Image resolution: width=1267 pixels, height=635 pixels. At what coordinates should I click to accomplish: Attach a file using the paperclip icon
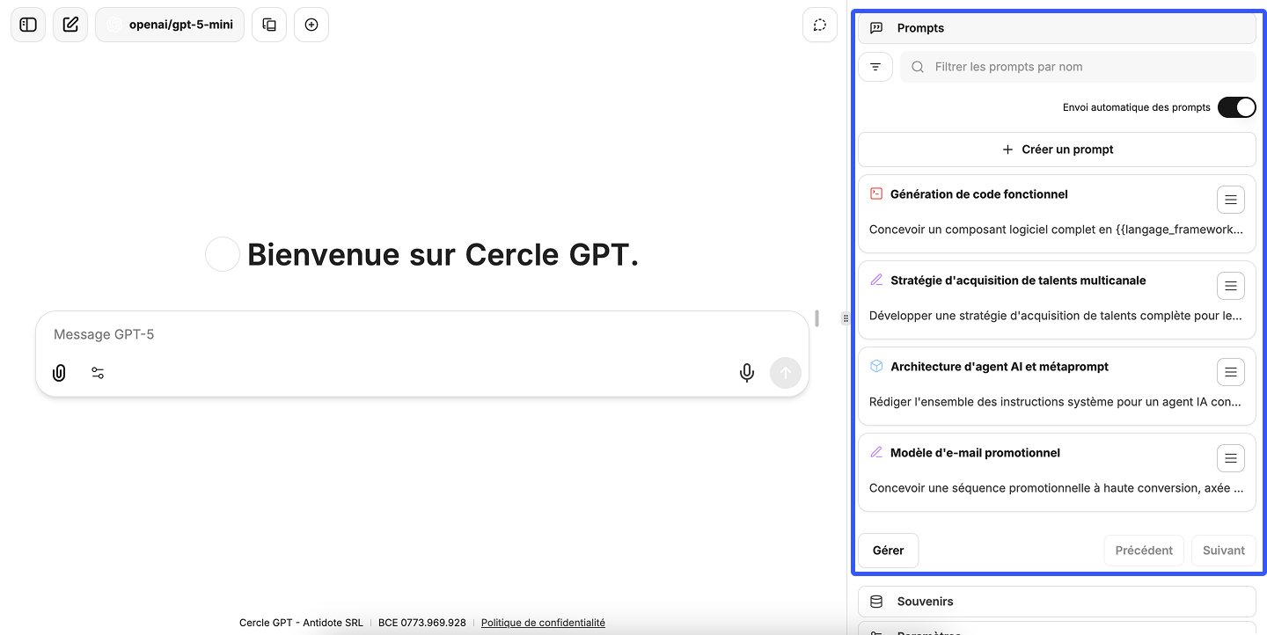(59, 373)
